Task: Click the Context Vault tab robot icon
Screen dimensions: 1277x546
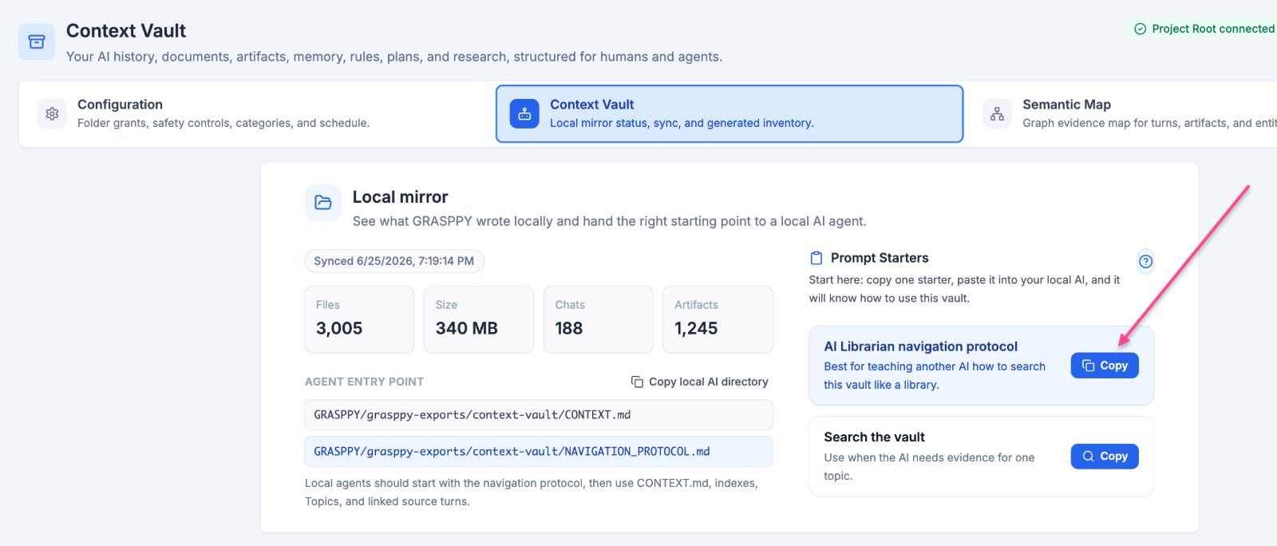Action: (x=524, y=114)
